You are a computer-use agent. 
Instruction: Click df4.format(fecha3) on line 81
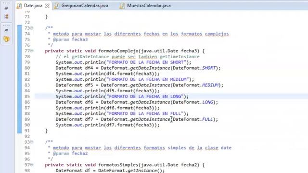pos(130,74)
